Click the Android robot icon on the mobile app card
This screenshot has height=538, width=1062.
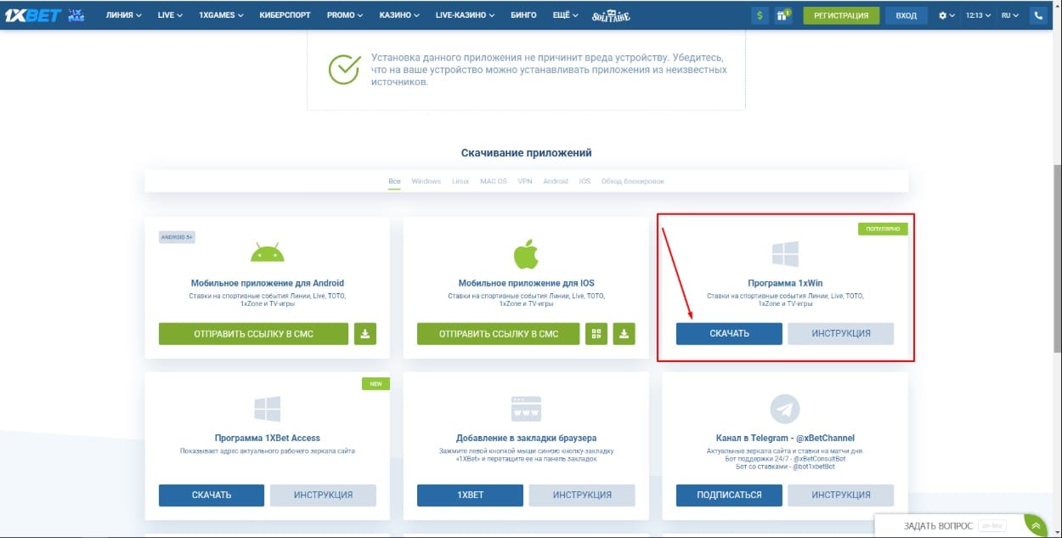pyautogui.click(x=267, y=252)
